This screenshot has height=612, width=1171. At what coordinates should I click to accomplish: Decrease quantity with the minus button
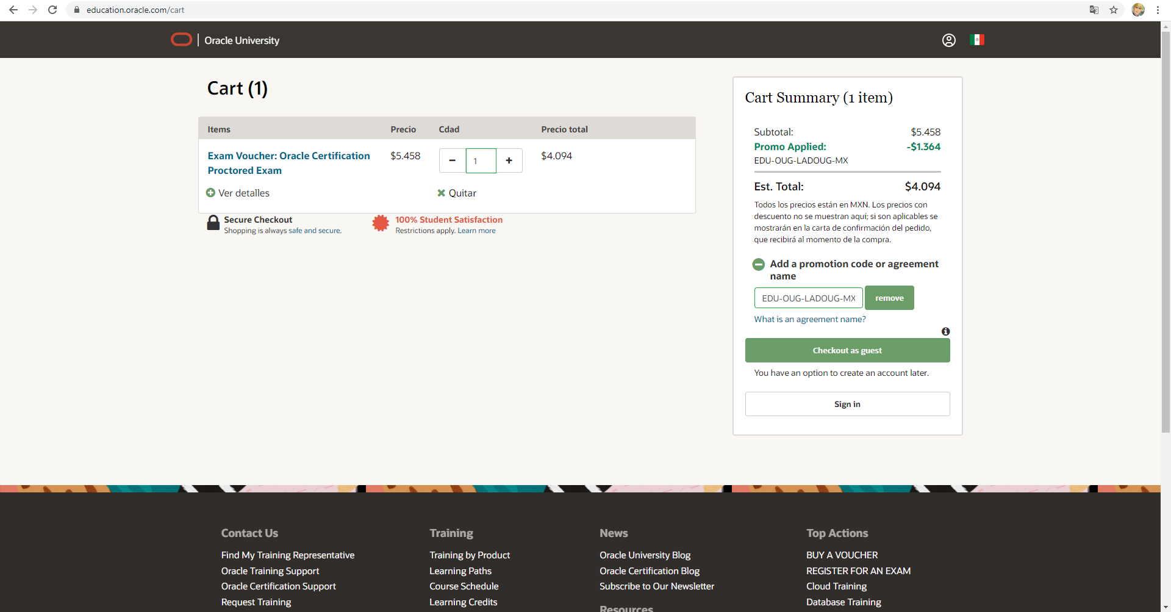pos(453,160)
